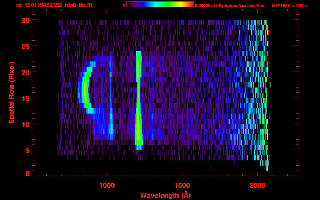This screenshot has height=200, width=320.
Task: Click the y-axis tick label 0
Action: point(27,173)
